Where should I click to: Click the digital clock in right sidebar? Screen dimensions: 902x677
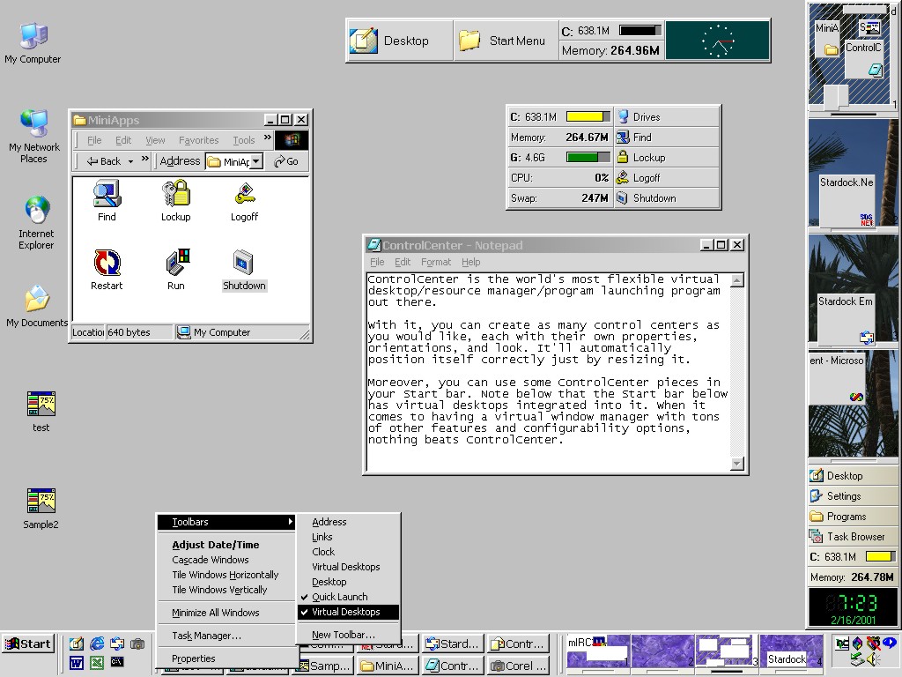pyautogui.click(x=853, y=606)
